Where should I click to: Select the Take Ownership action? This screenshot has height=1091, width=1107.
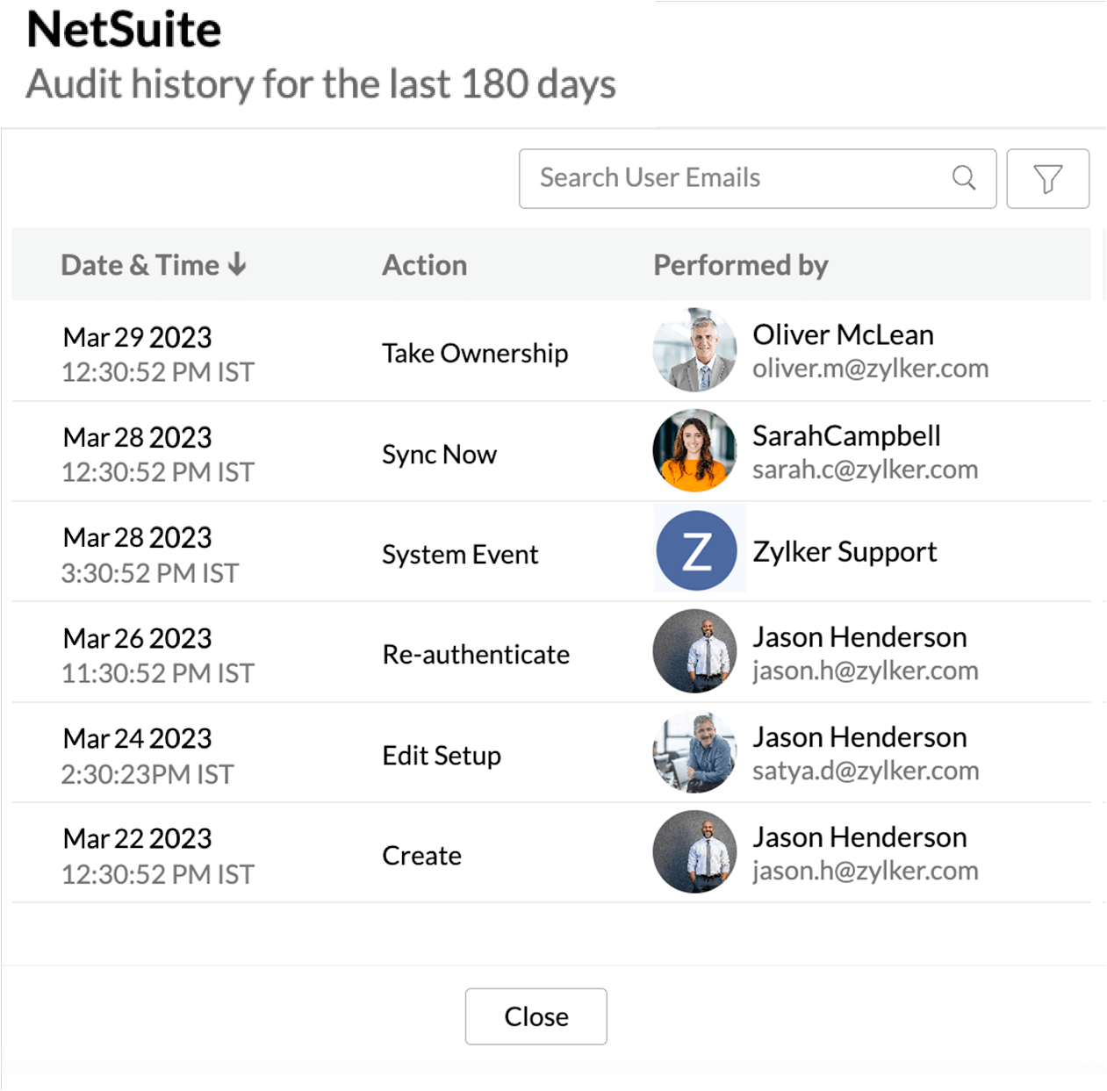[475, 353]
